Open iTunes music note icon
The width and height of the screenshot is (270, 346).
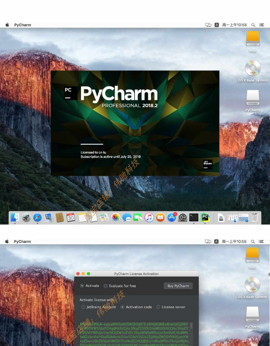pos(149,218)
